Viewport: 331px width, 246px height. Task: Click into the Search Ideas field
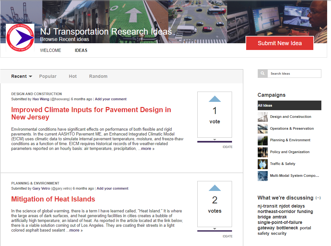tap(294, 74)
